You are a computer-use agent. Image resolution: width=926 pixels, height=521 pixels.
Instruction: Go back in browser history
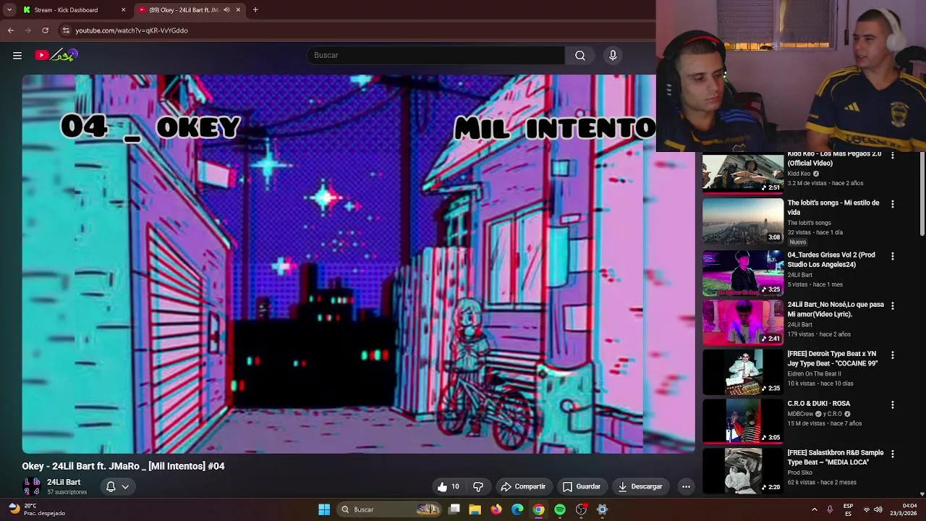tap(11, 30)
